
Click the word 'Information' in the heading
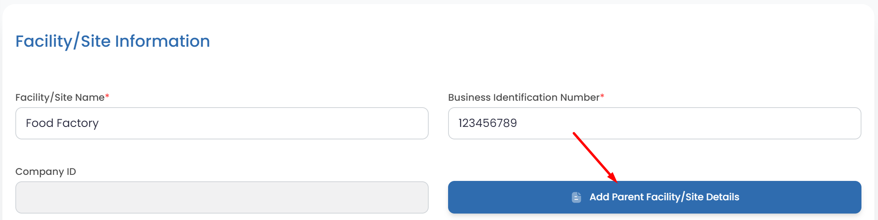[x=162, y=41]
